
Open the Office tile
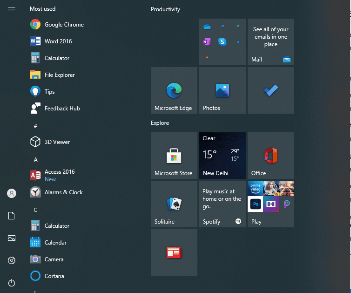271,156
